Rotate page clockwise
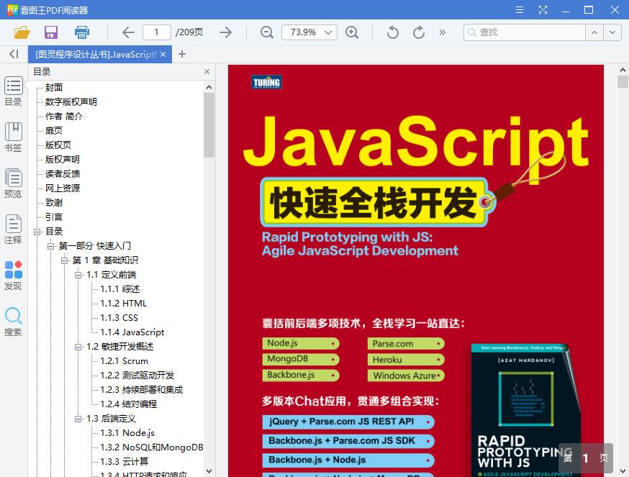Viewport: 629px width, 477px height. [418, 32]
